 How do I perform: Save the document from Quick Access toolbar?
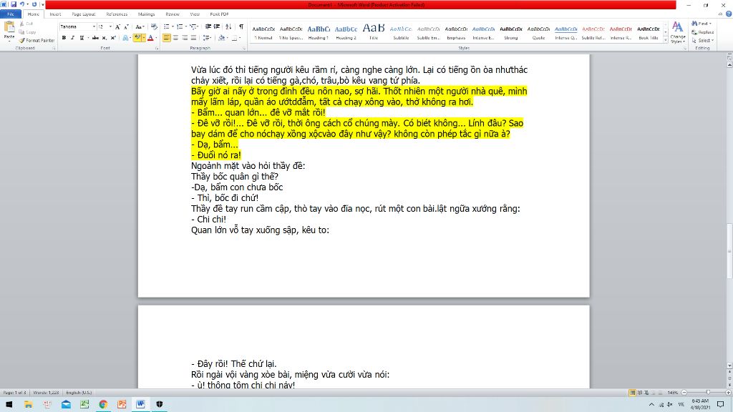pos(13,4)
